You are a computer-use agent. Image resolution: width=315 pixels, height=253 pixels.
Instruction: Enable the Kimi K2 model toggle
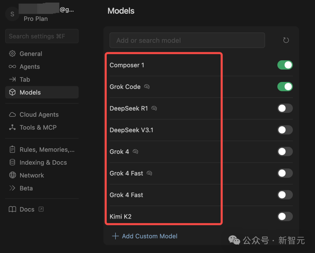(x=285, y=216)
